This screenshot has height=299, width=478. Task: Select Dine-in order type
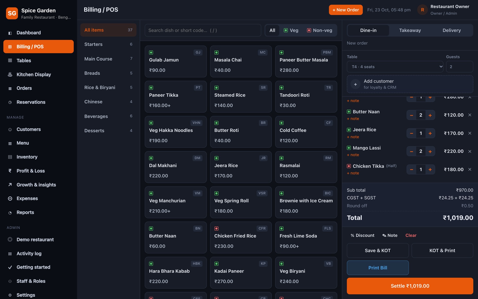368,30
